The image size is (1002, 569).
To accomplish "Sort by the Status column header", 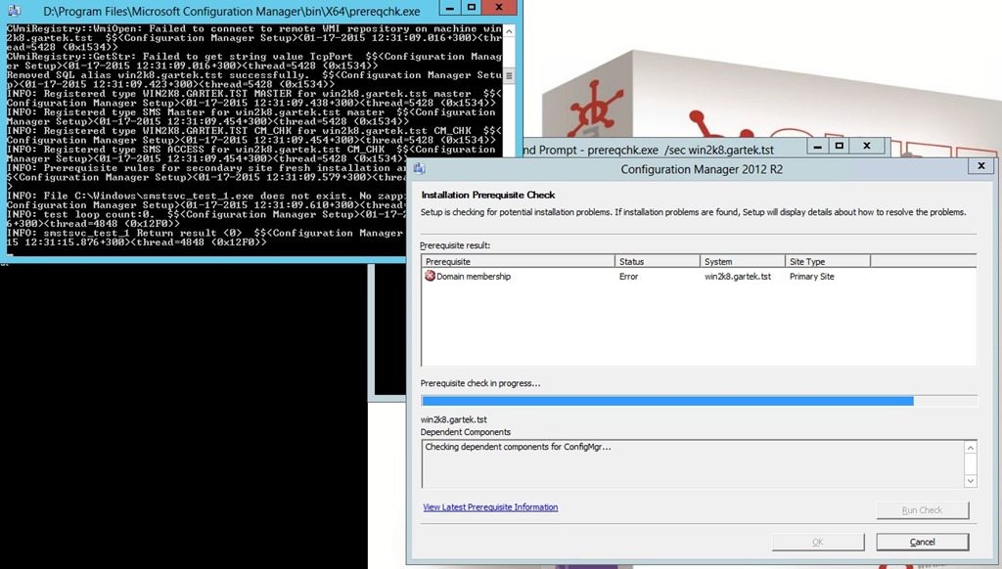I will coord(658,261).
